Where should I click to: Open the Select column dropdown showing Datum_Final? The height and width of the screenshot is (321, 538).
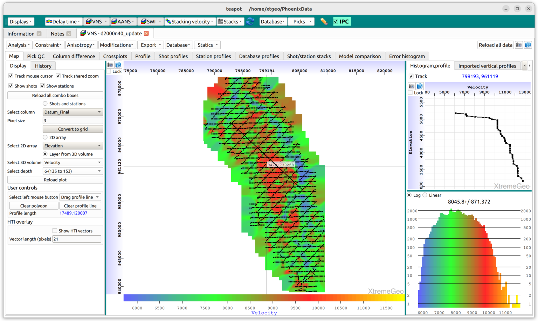tap(73, 112)
